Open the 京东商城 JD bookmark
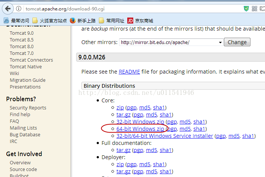265x177 pixels. point(140,21)
